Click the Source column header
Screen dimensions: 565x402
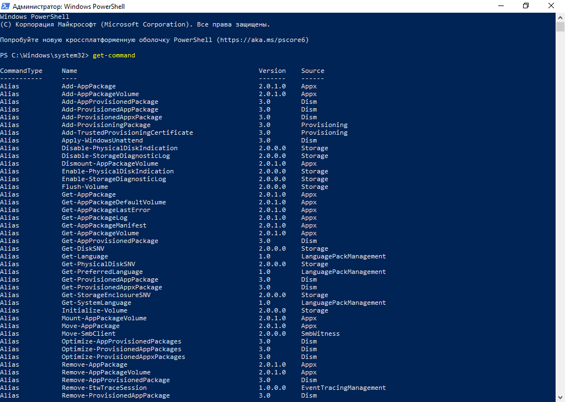pyautogui.click(x=312, y=71)
